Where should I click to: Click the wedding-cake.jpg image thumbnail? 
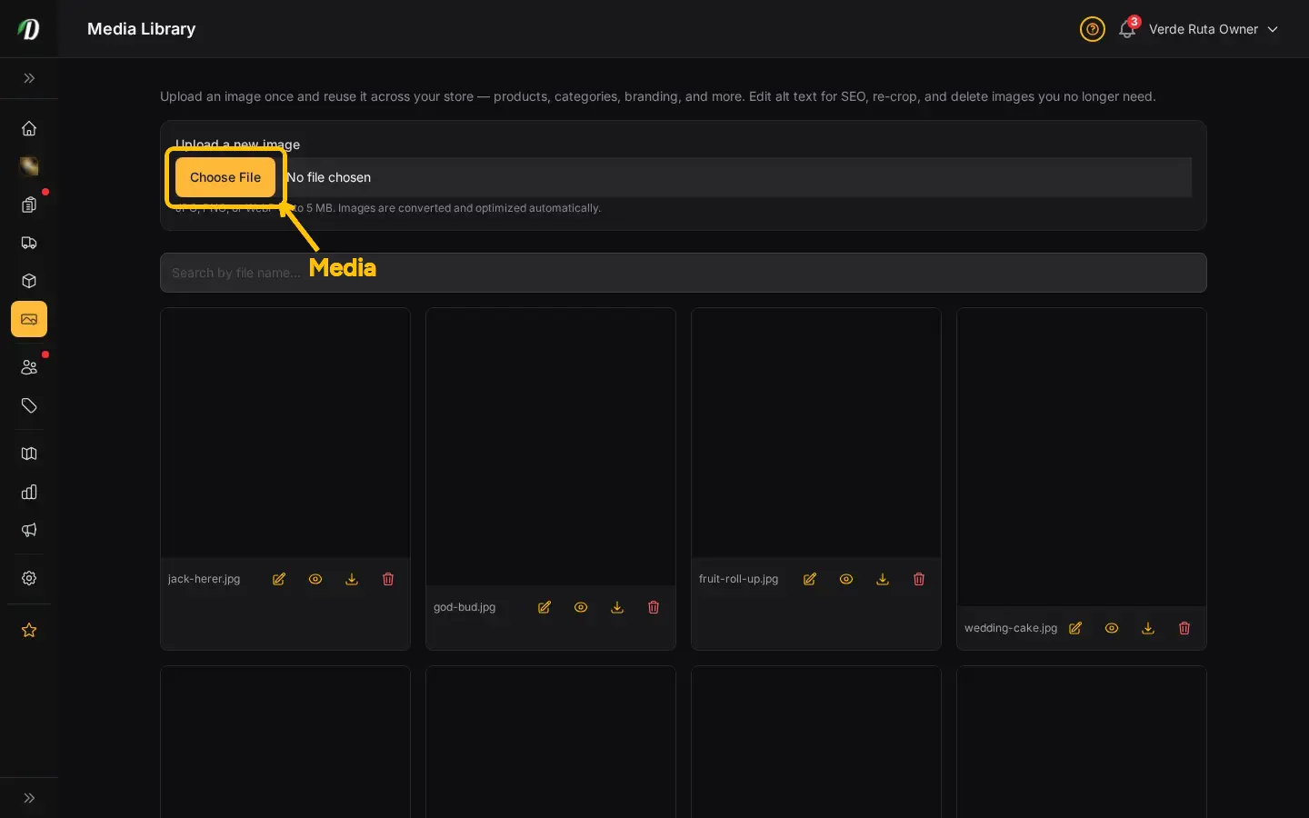(x=1082, y=457)
